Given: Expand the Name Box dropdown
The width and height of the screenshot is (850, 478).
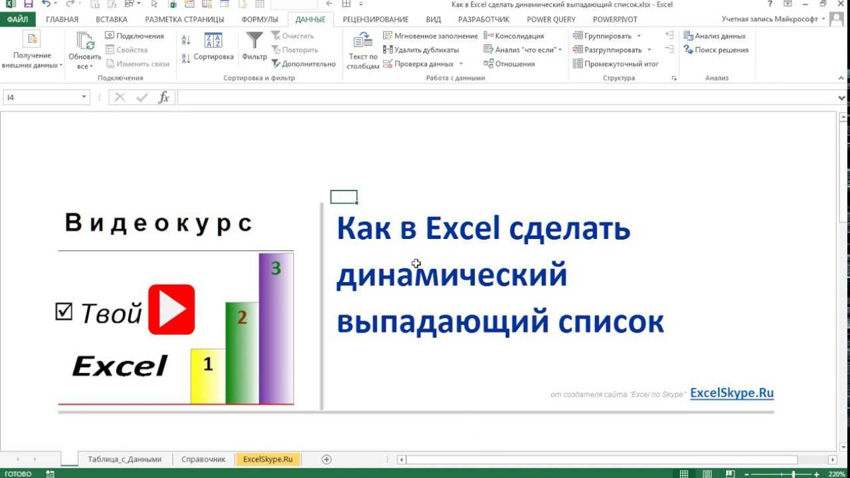Looking at the screenshot, I should tap(84, 98).
